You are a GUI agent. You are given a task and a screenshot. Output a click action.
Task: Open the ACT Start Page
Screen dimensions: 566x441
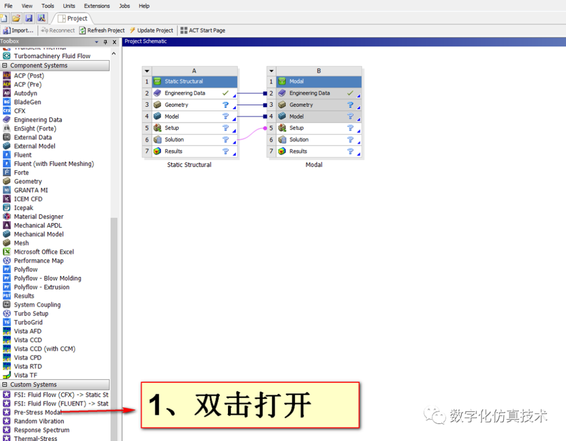pos(203,30)
